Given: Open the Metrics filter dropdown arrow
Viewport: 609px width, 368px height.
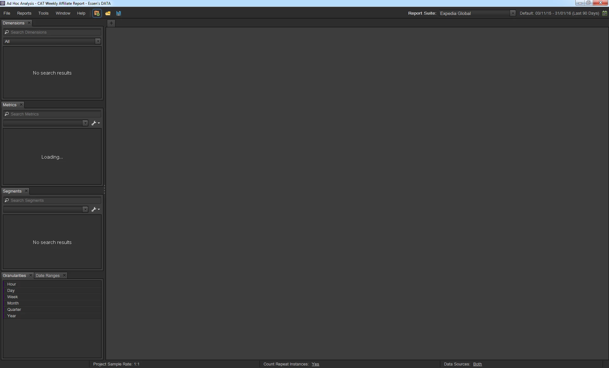Looking at the screenshot, I should [85, 123].
